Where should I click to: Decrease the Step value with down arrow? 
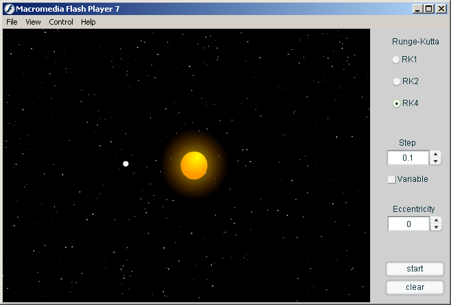(x=435, y=161)
